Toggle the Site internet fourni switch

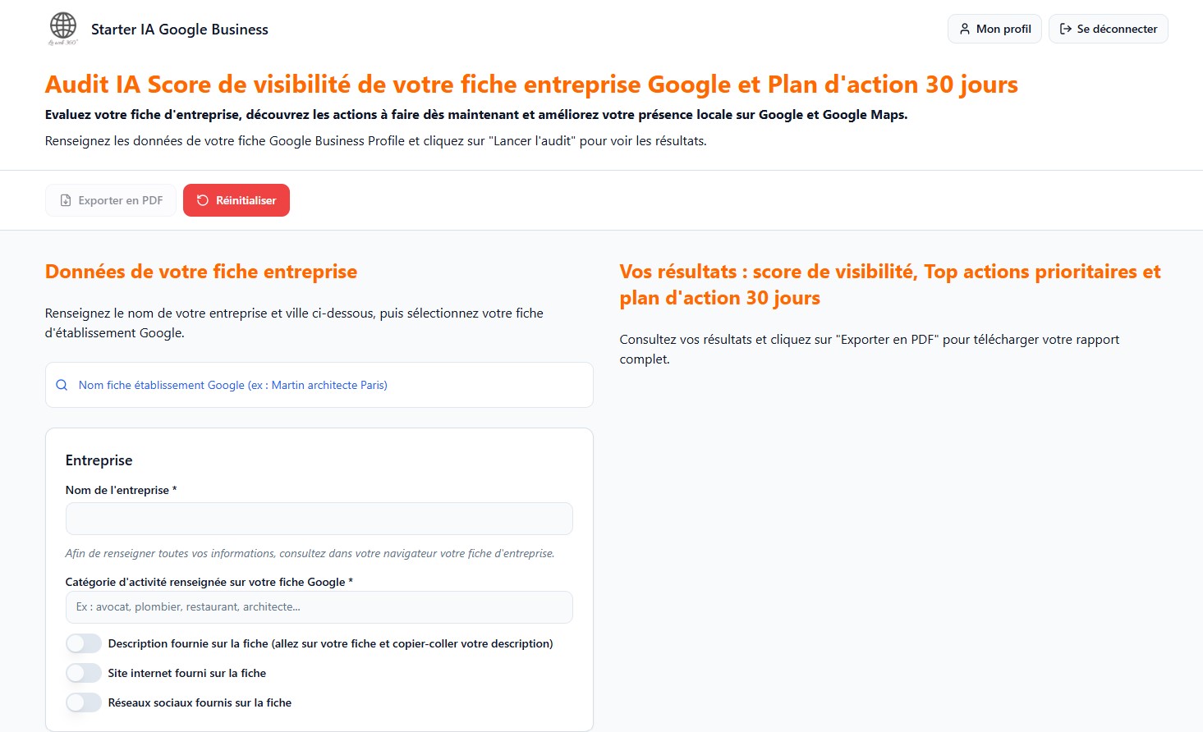(x=84, y=673)
